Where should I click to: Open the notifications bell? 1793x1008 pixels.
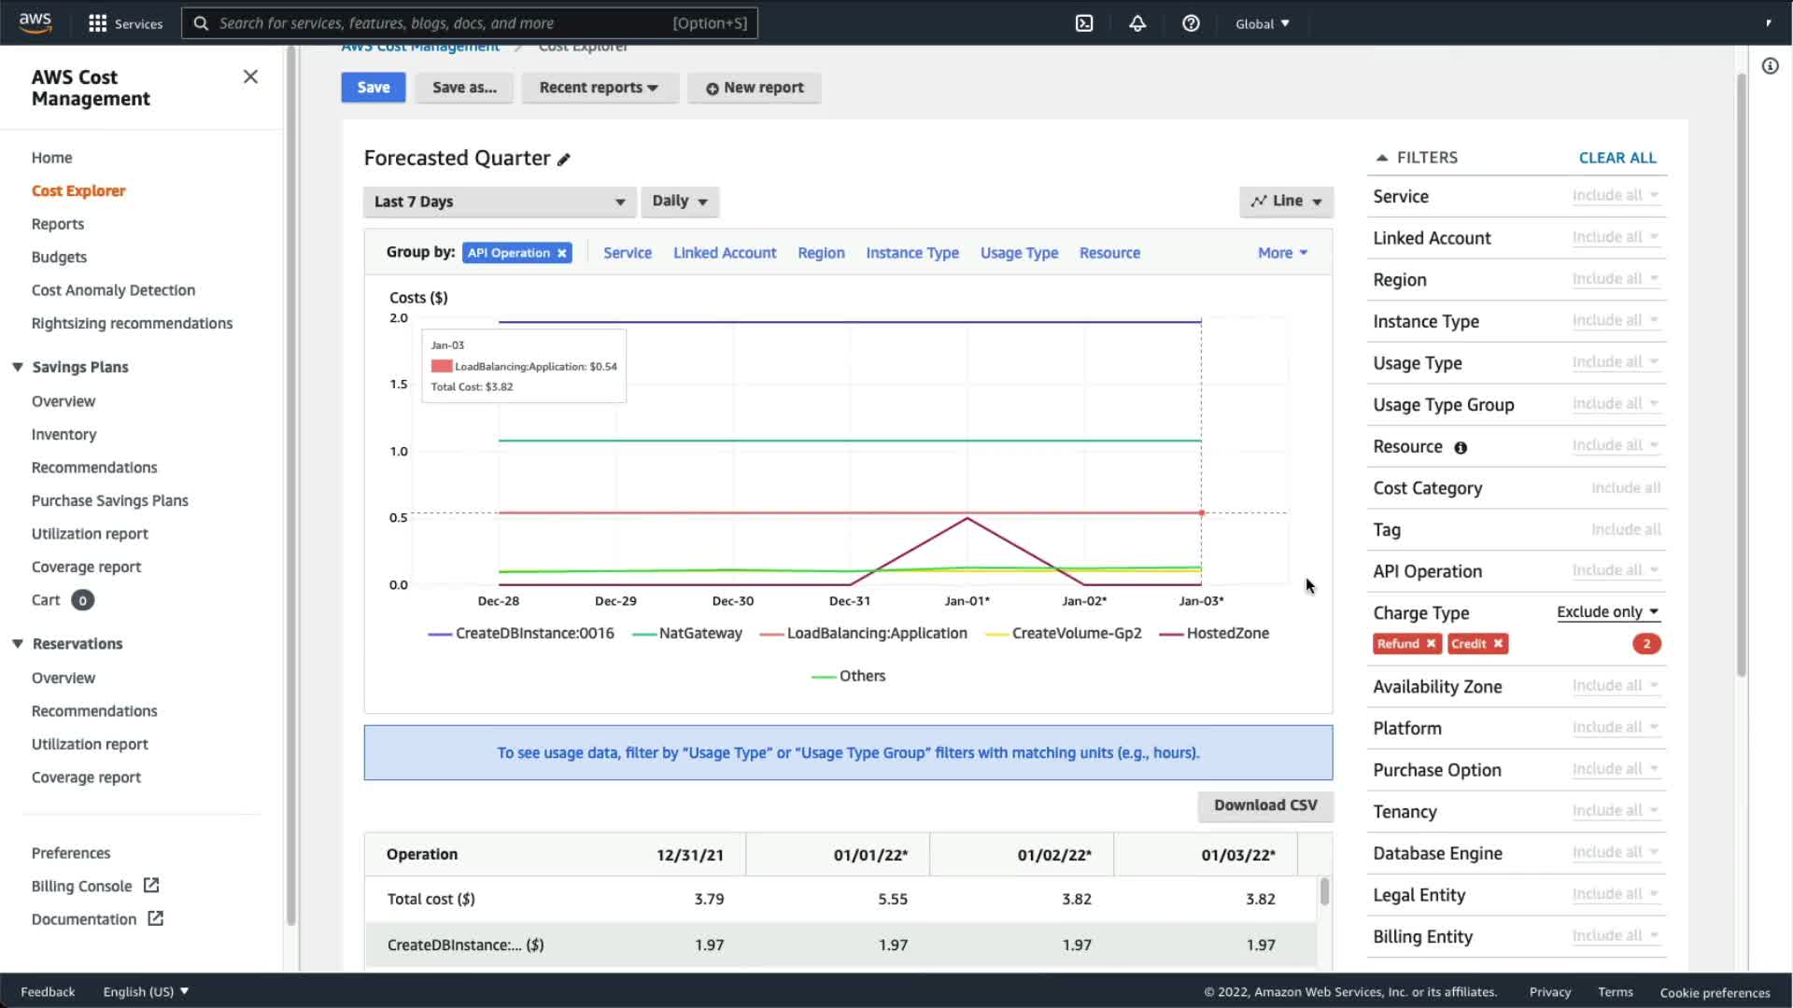pos(1137,23)
